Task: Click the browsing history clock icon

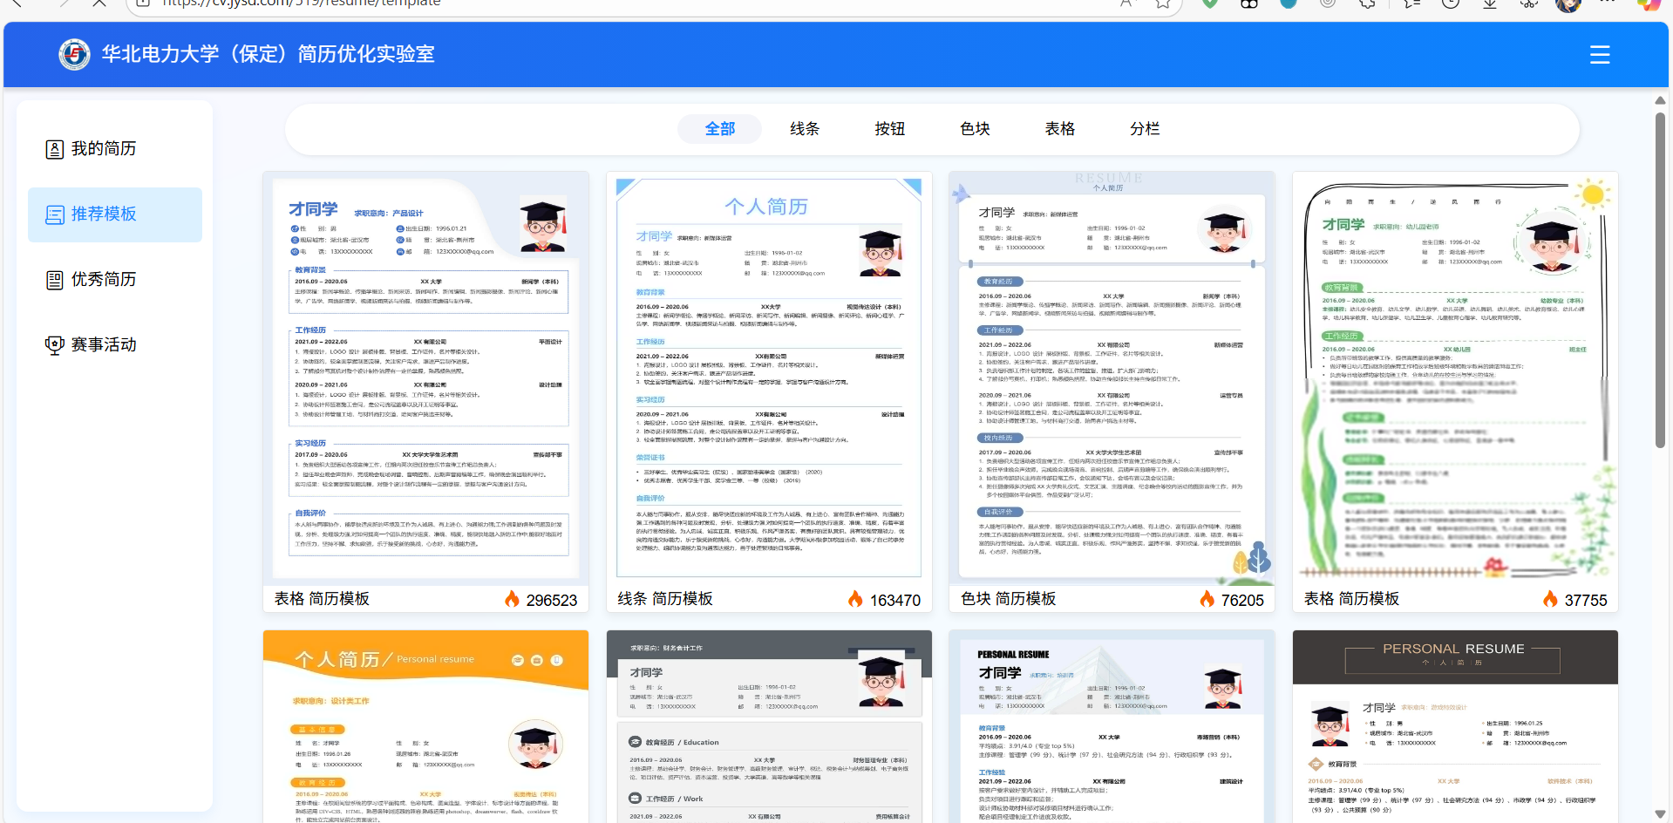Action: pyautogui.click(x=1450, y=3)
